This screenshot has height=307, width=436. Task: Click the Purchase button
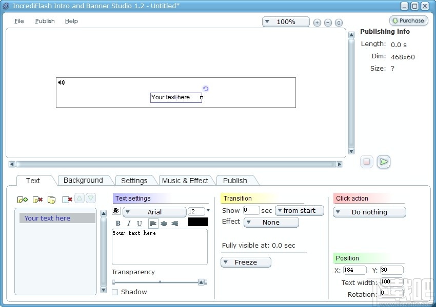click(408, 20)
